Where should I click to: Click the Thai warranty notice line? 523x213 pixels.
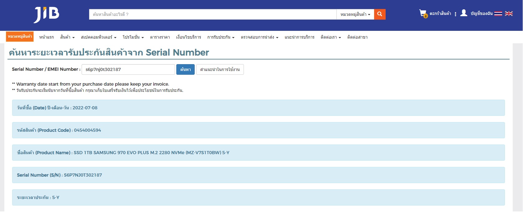pyautogui.click(x=97, y=91)
